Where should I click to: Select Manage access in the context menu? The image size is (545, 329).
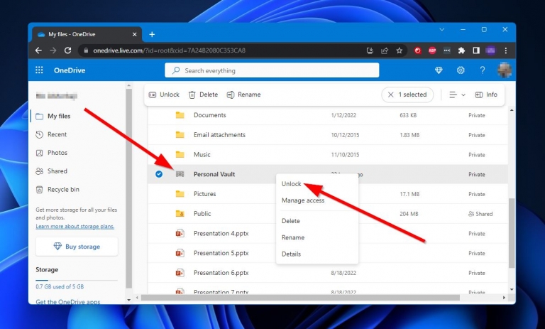[303, 200]
